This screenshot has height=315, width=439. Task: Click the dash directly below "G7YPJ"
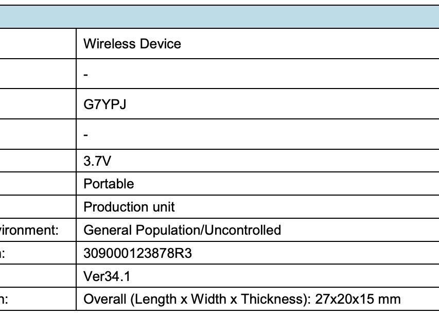[86, 135]
